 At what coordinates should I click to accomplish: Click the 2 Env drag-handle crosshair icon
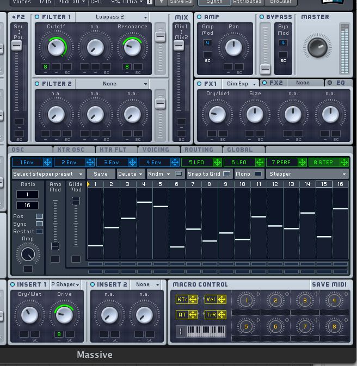tap(90, 162)
